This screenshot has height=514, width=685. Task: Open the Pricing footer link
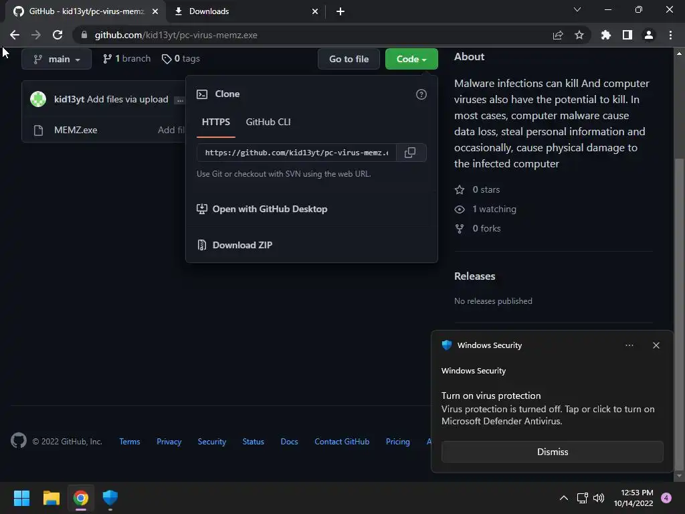pos(397,442)
